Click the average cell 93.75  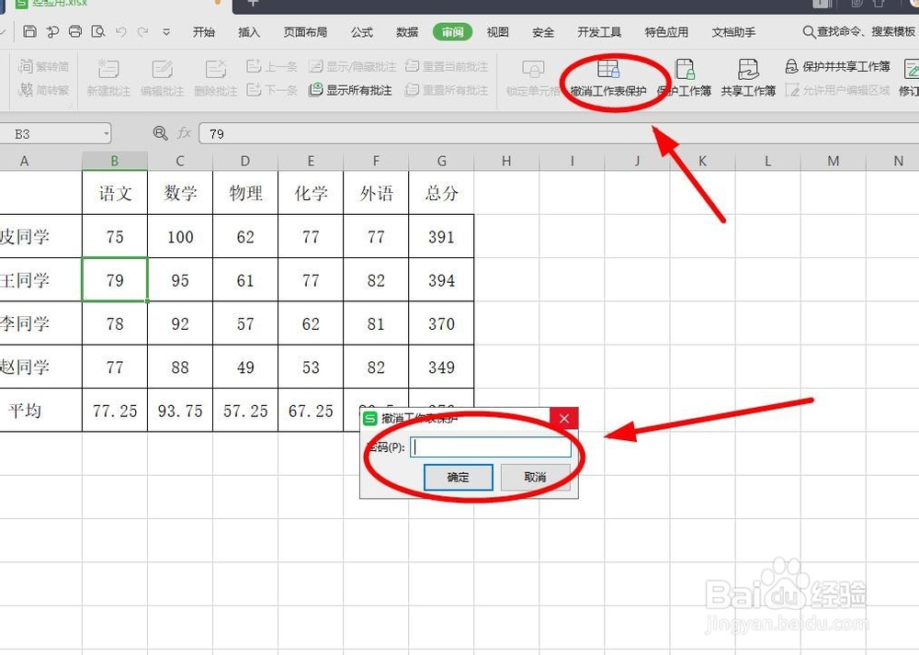tap(180, 411)
